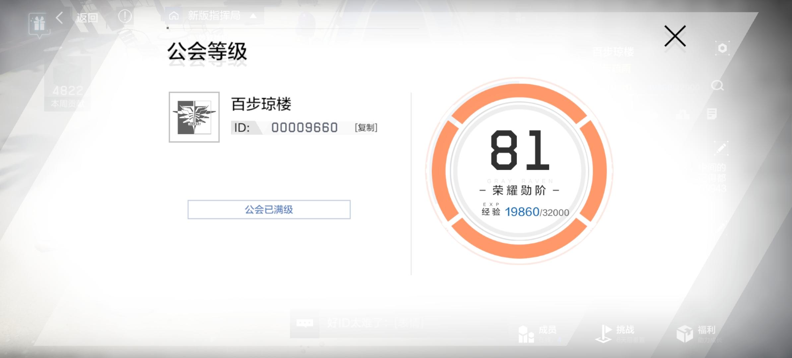Expand the 新版指挥局 dropdown triangle
This screenshot has height=358, width=792.
pyautogui.click(x=253, y=16)
